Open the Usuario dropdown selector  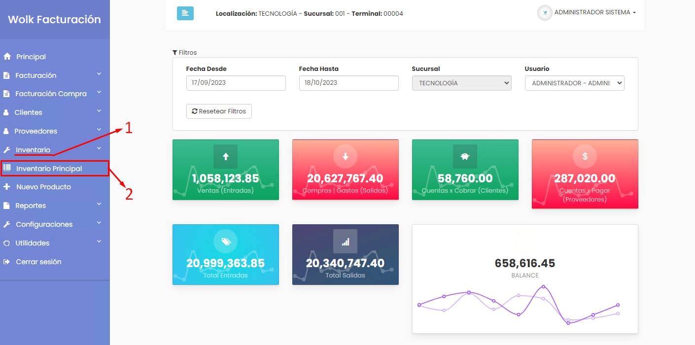pos(575,83)
